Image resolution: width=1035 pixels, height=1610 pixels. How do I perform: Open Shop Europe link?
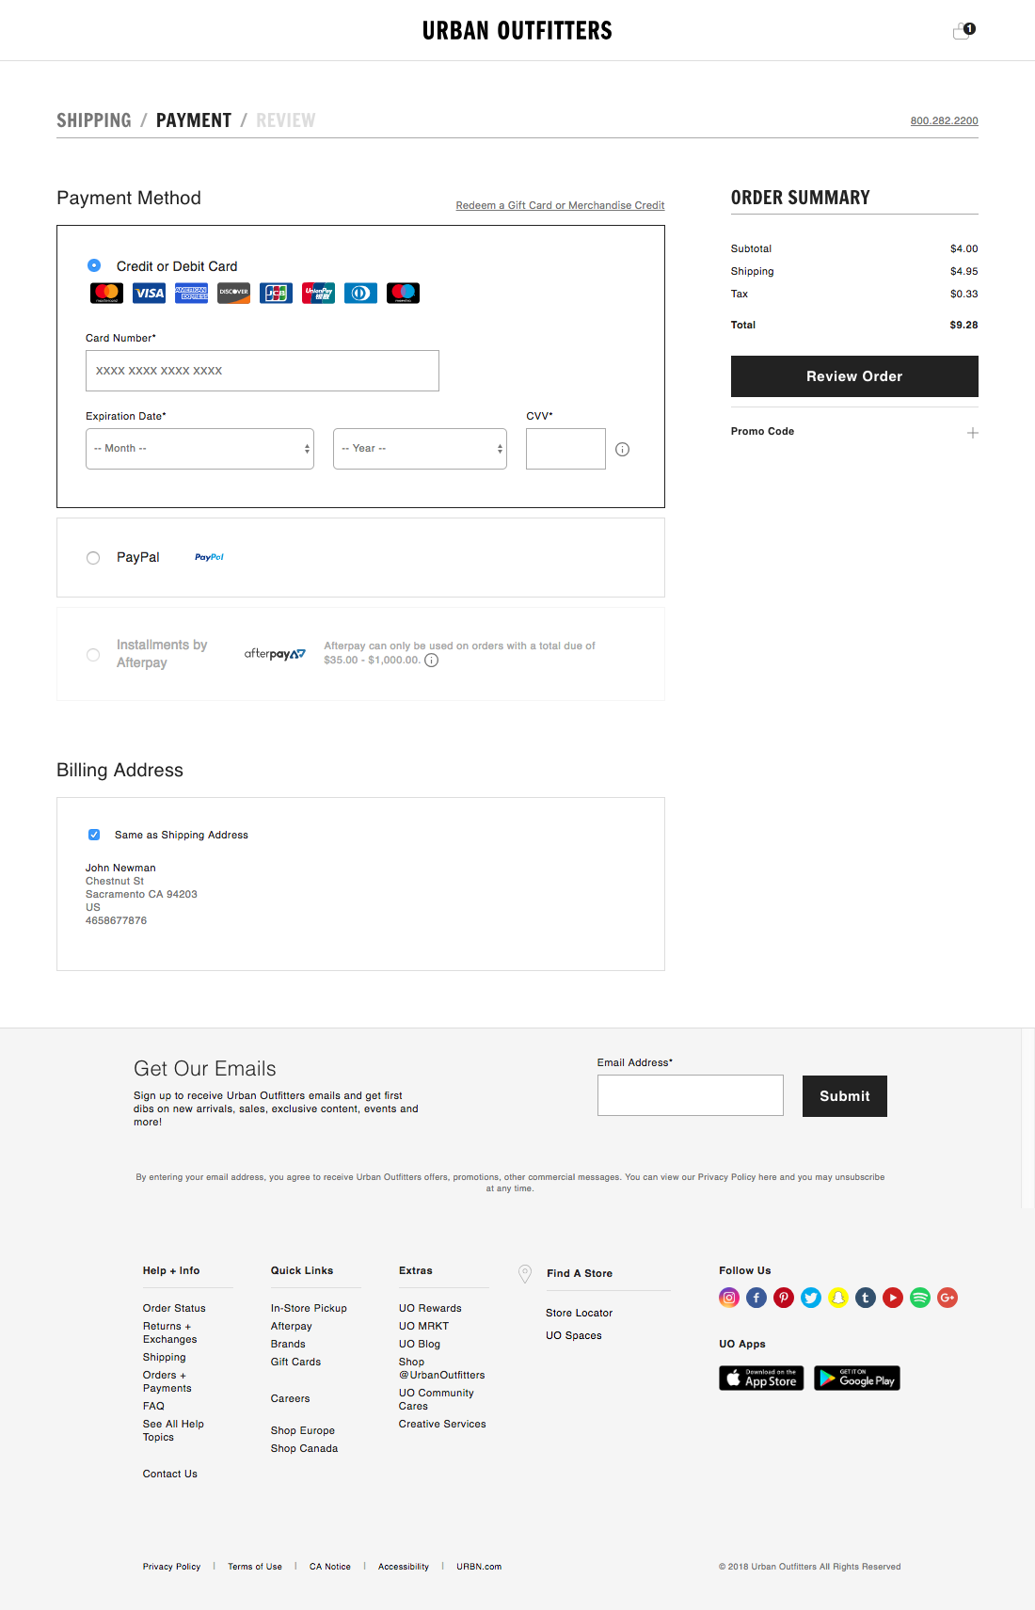click(303, 1430)
